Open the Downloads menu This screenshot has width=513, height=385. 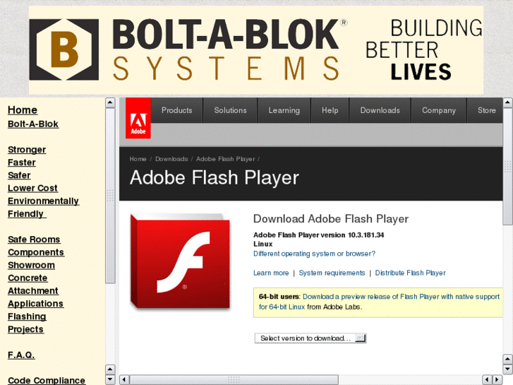pyautogui.click(x=380, y=110)
